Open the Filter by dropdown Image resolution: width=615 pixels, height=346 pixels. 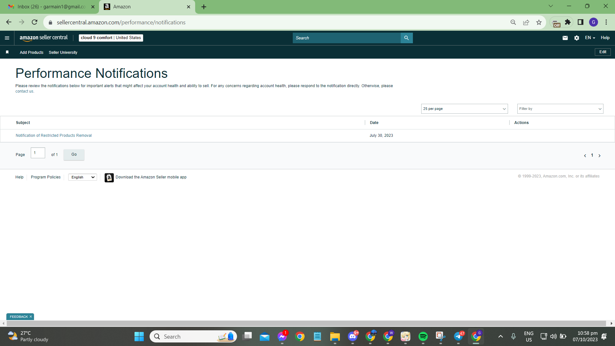tap(560, 109)
